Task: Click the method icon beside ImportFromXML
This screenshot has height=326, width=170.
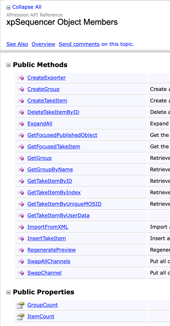Action: tap(21, 227)
